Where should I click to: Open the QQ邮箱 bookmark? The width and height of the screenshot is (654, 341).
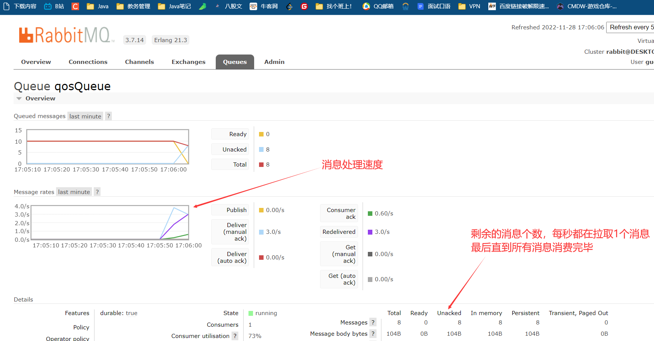[x=378, y=6]
